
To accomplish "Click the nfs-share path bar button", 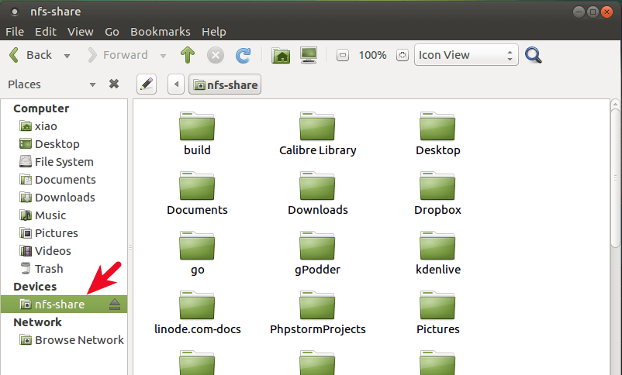I will (225, 84).
